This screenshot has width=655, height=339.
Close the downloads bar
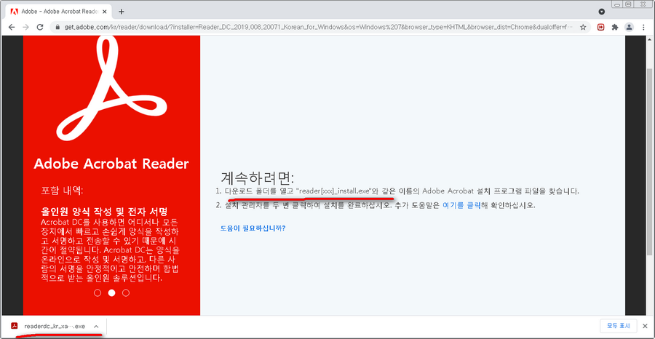646,326
